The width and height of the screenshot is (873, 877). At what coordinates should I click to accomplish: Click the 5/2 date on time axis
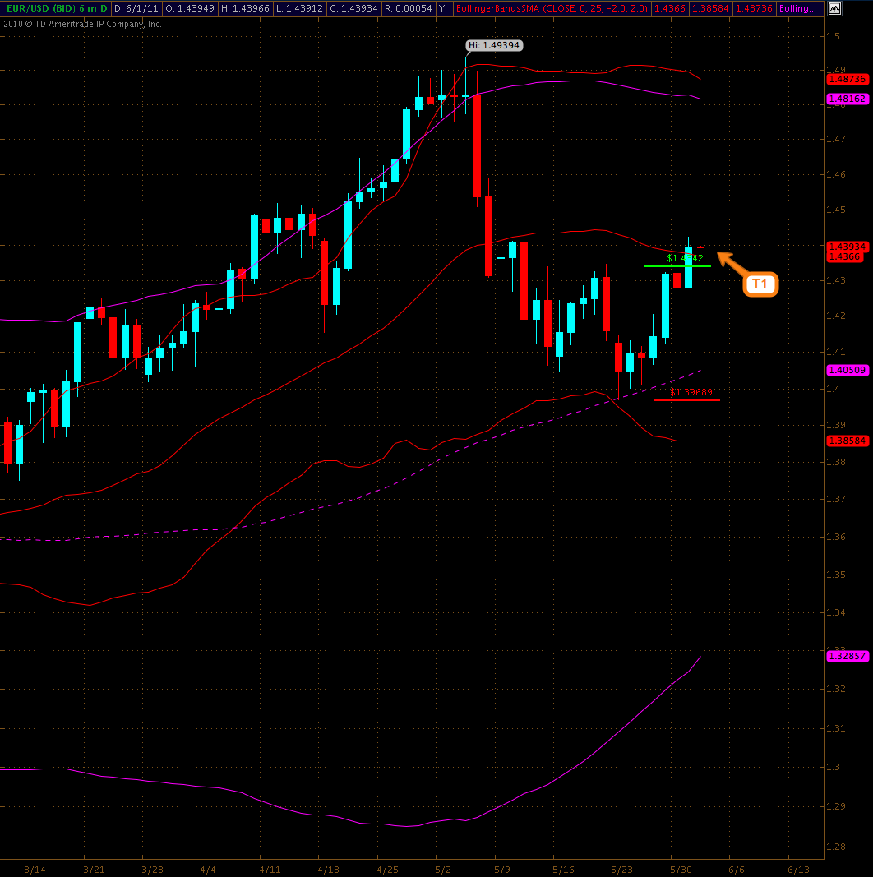coord(443,869)
